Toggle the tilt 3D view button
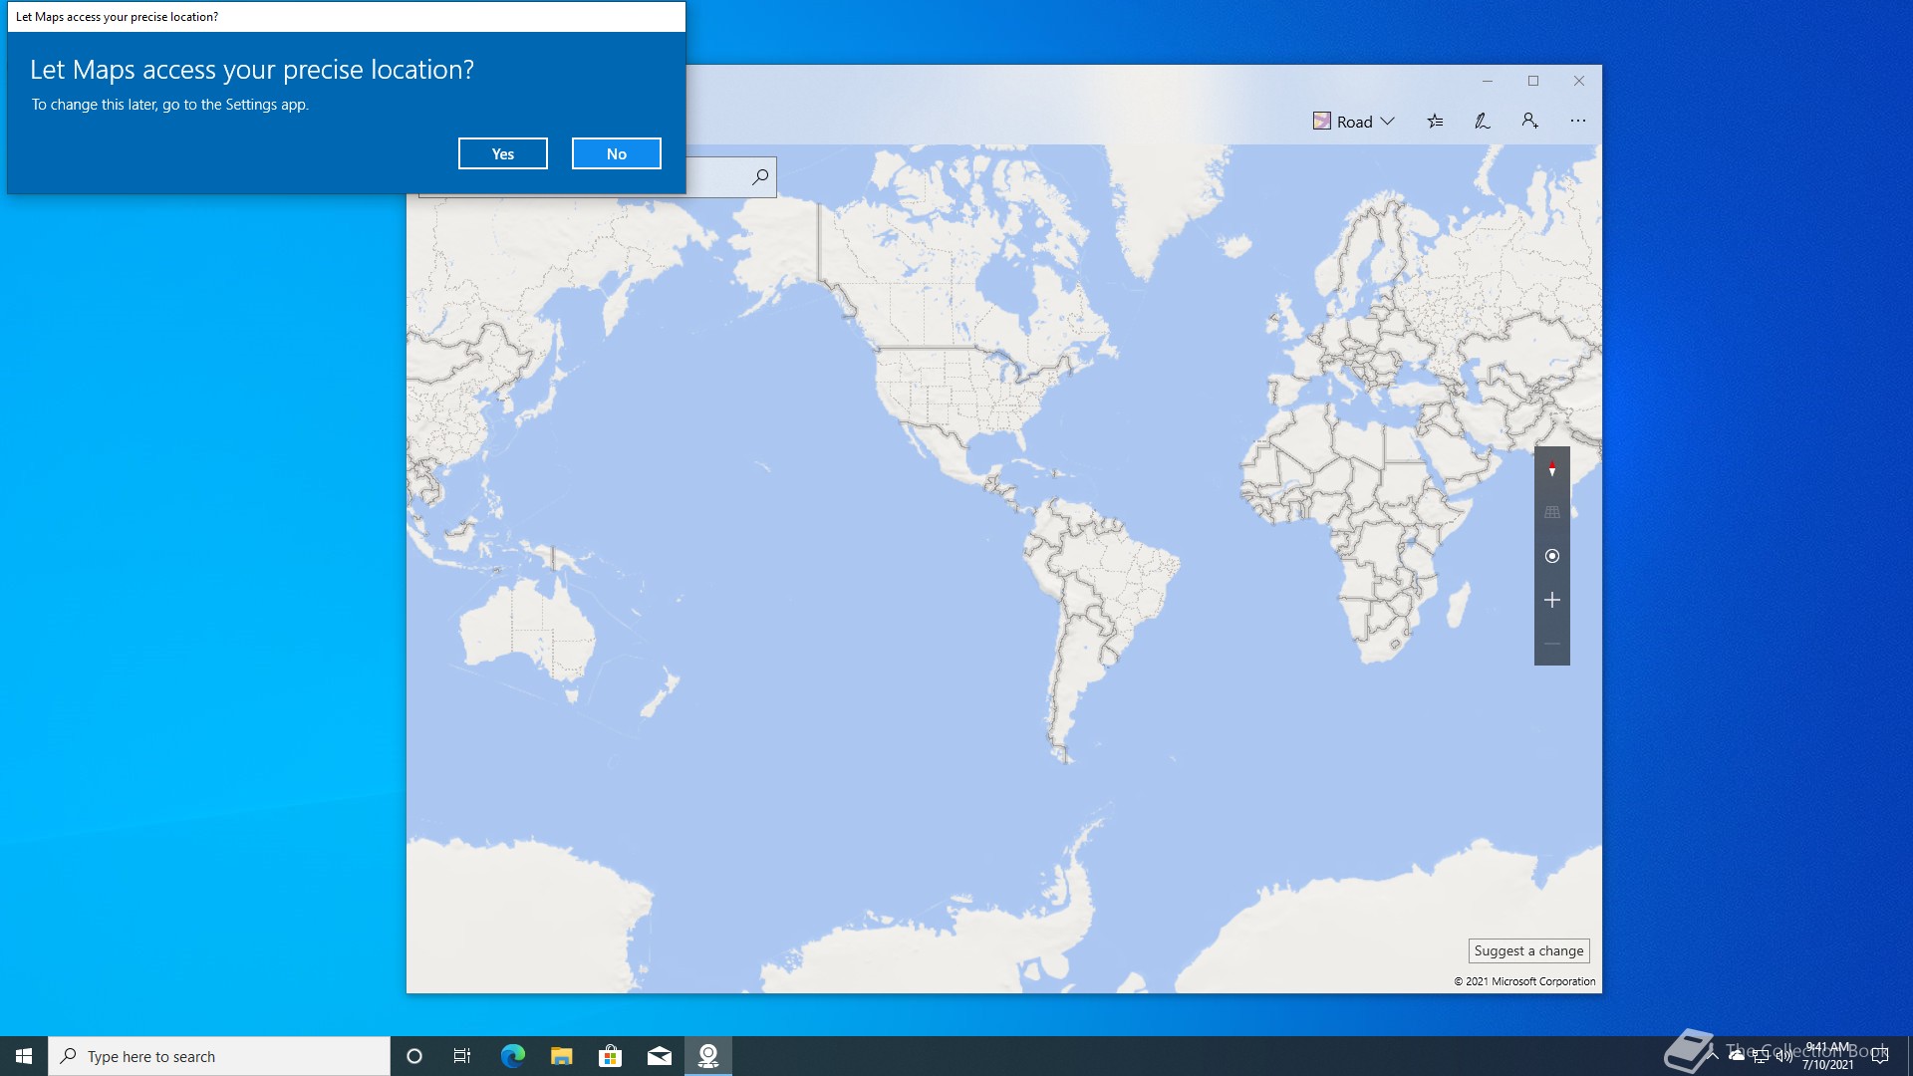This screenshot has height=1076, width=1913. [x=1551, y=512]
